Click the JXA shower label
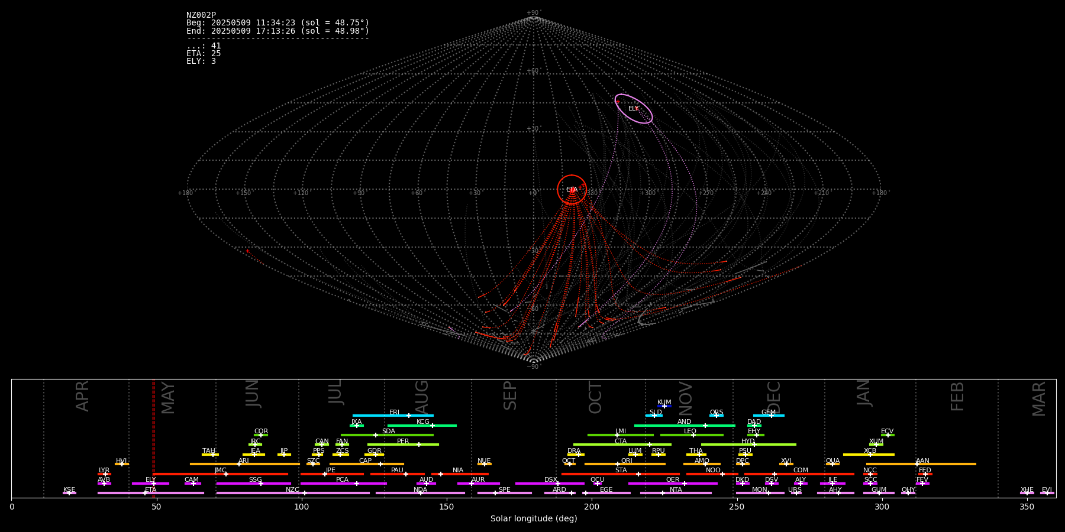 coord(356,422)
